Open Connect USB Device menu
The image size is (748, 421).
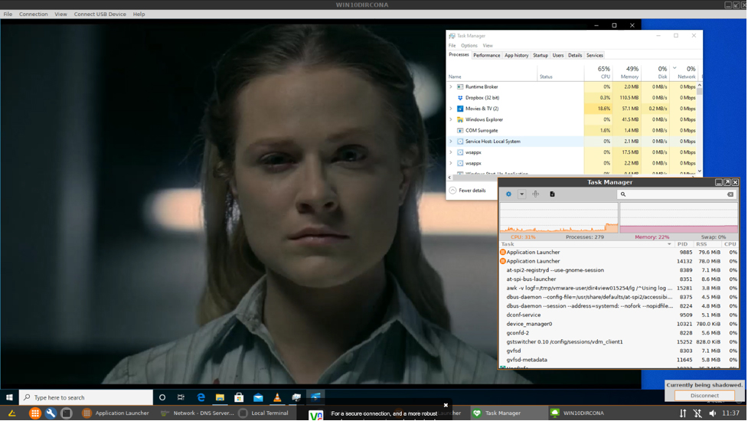tap(100, 14)
